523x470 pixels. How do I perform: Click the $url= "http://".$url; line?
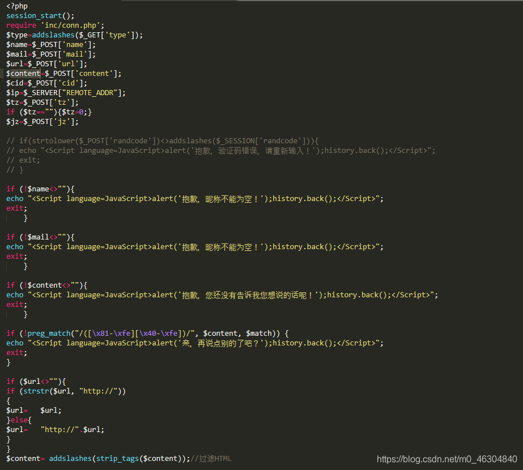pyautogui.click(x=55, y=430)
